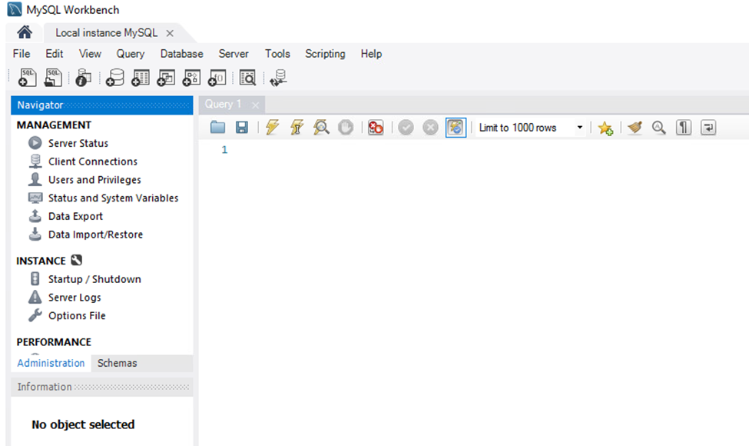Reconnect to DBMS icon
This screenshot has height=446, width=749.
coord(278,78)
